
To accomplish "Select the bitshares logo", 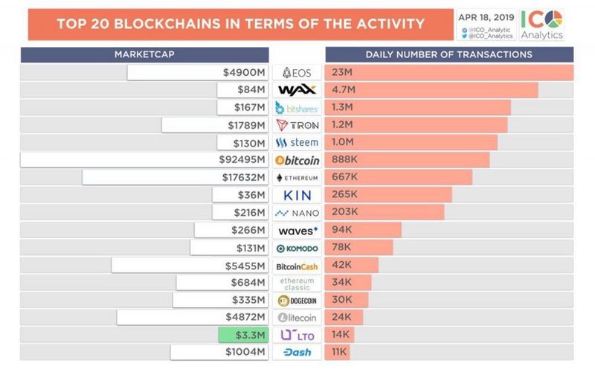I will pyautogui.click(x=297, y=108).
